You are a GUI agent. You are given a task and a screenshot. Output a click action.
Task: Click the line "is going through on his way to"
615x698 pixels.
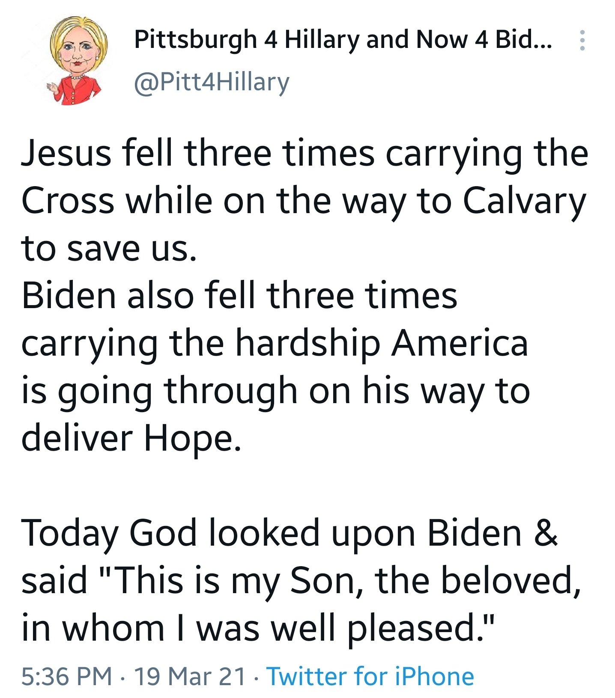(x=275, y=391)
